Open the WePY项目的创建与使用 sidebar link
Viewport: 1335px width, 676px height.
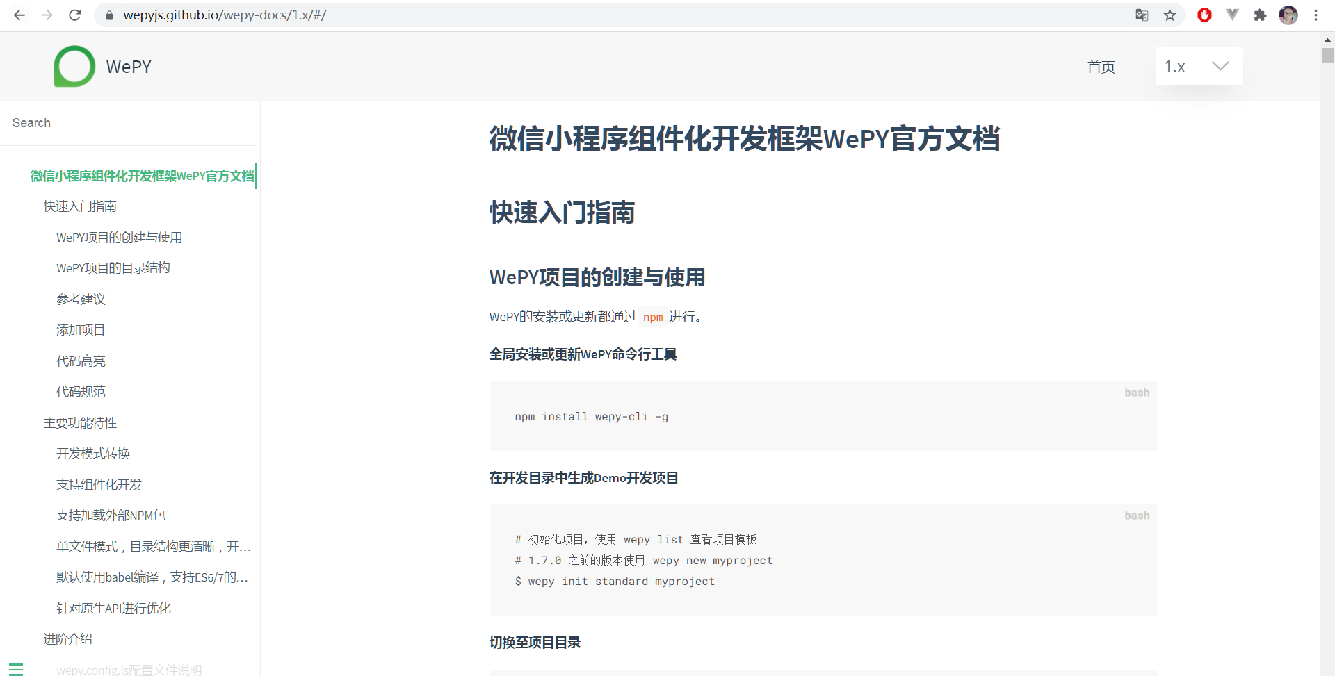pyautogui.click(x=119, y=237)
